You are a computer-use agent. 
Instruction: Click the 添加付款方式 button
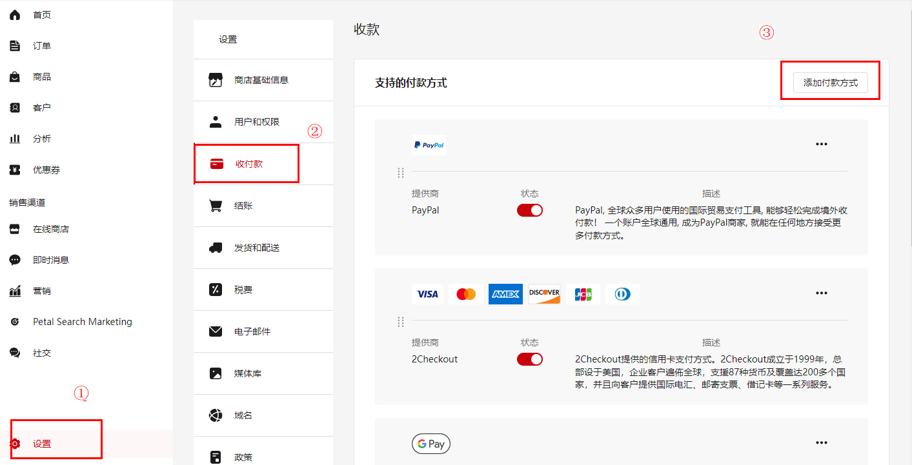tap(830, 83)
